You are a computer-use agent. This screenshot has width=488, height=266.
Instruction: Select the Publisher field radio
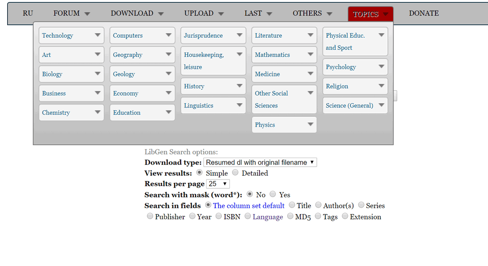coord(150,216)
